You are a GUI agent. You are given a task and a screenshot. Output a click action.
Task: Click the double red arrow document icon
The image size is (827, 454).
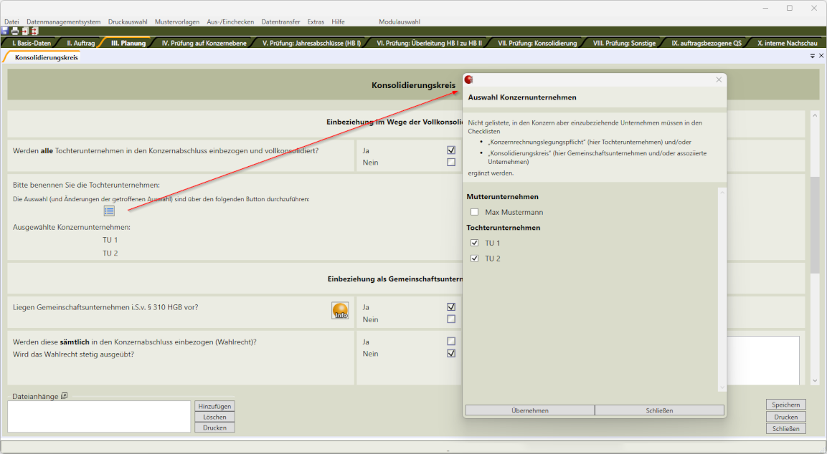tap(34, 32)
